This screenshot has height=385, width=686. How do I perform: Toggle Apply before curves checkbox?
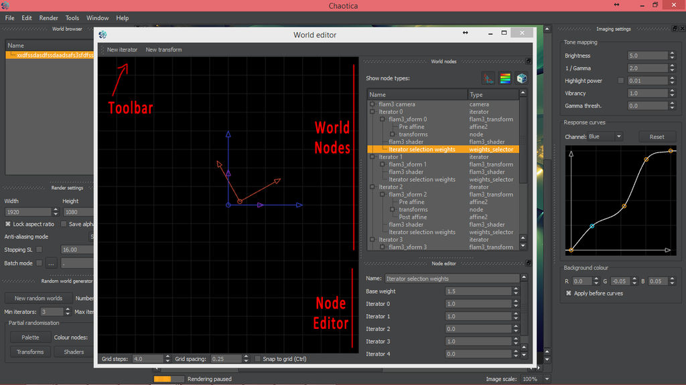(569, 293)
